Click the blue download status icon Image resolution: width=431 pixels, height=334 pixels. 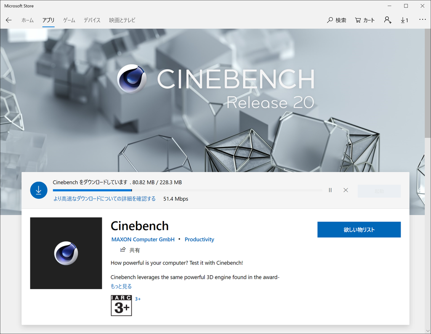click(39, 190)
